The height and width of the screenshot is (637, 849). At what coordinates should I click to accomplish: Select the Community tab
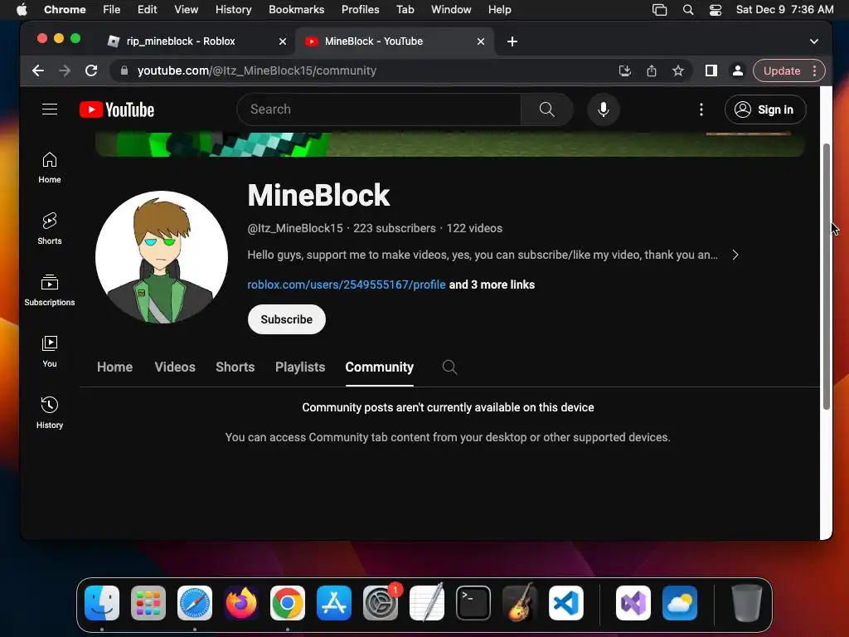[x=380, y=367]
